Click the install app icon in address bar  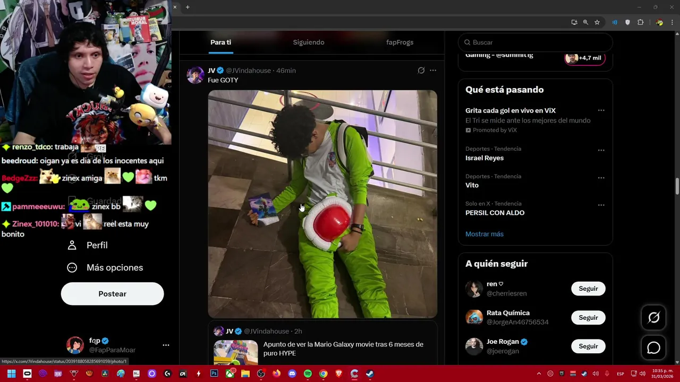point(574,22)
